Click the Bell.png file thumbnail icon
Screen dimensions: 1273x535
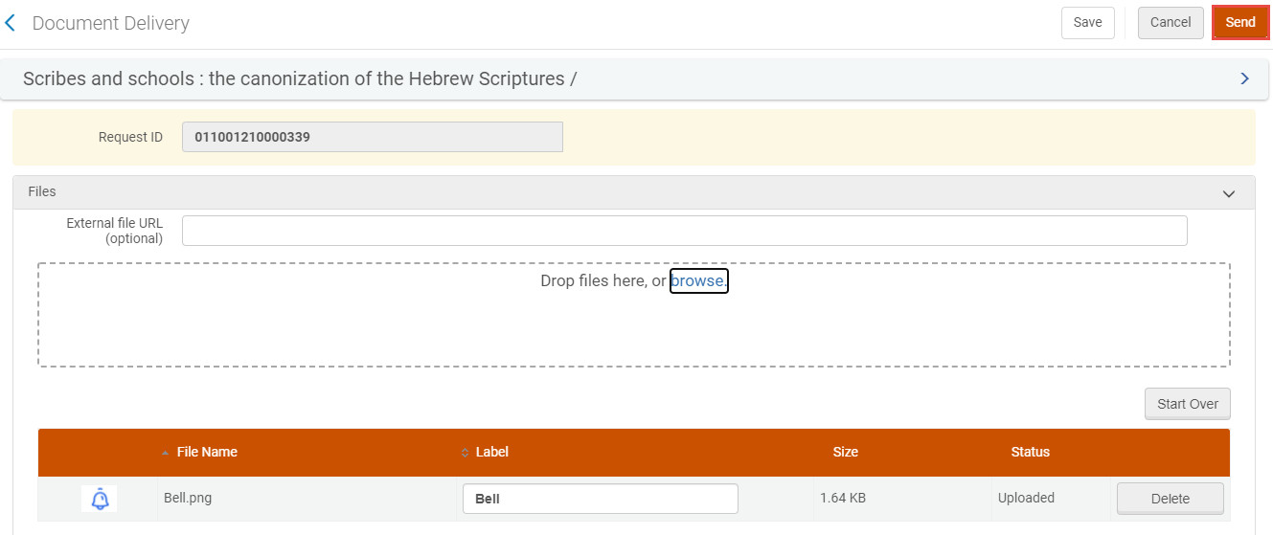[100, 499]
